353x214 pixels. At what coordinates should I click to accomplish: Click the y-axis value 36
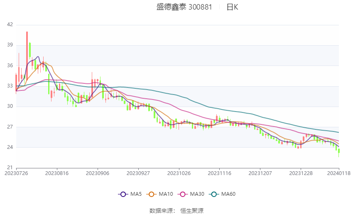pos(10,66)
